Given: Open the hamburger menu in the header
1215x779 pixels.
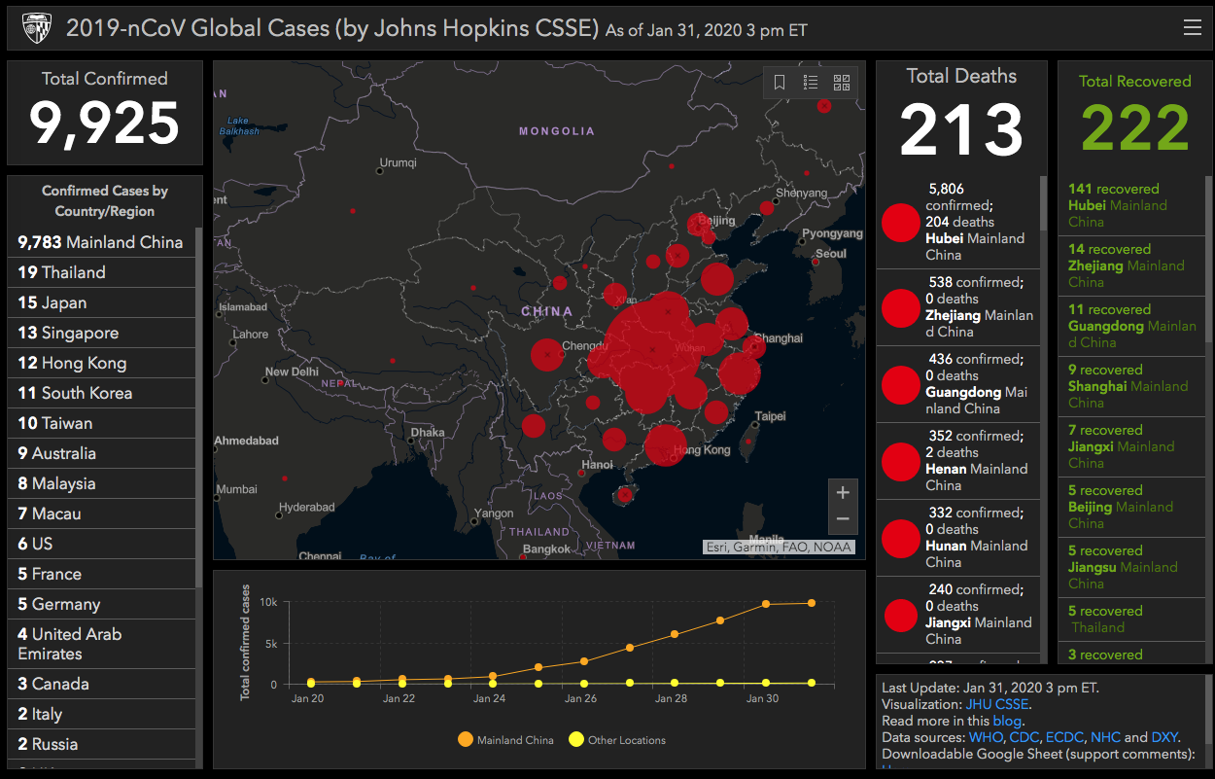Looking at the screenshot, I should [1193, 28].
